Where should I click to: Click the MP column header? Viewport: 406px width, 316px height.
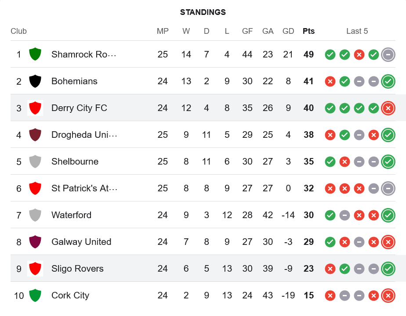(x=163, y=31)
